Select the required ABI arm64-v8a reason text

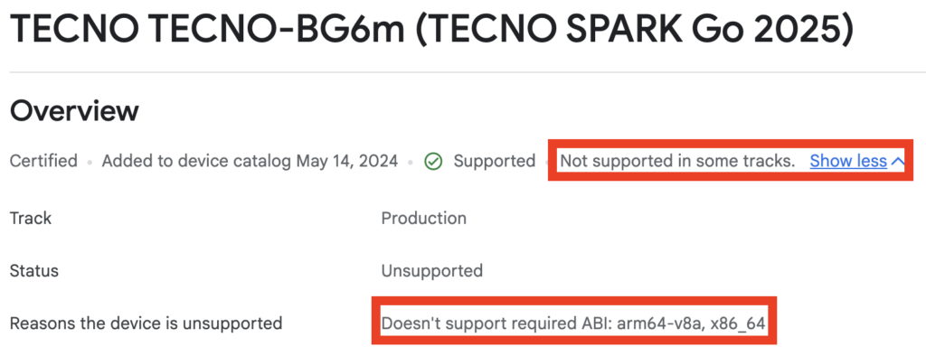coord(572,323)
